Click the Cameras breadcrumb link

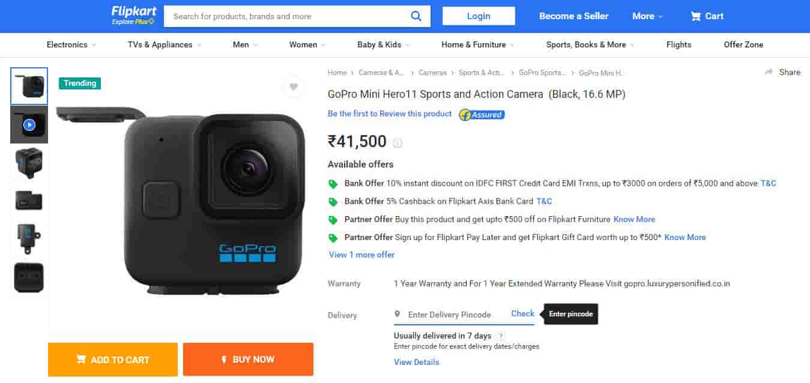(x=432, y=73)
